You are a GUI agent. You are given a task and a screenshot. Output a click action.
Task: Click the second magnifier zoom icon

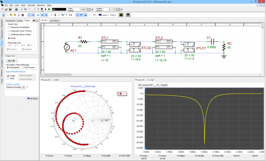pyautogui.click(x=15, y=15)
